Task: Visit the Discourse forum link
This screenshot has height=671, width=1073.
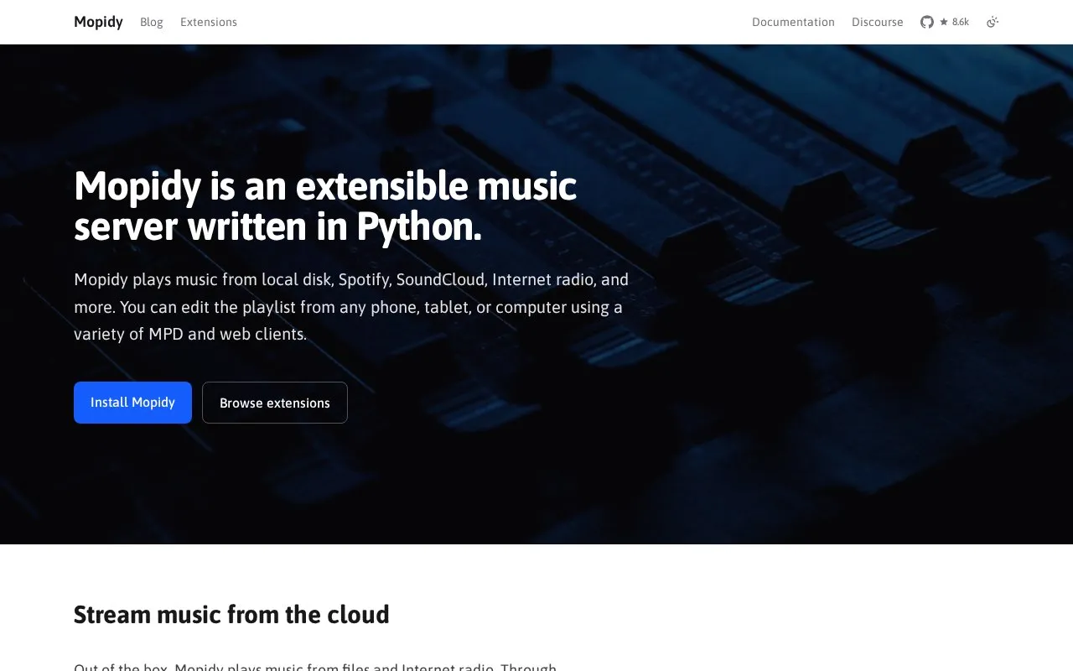Action: tap(878, 22)
